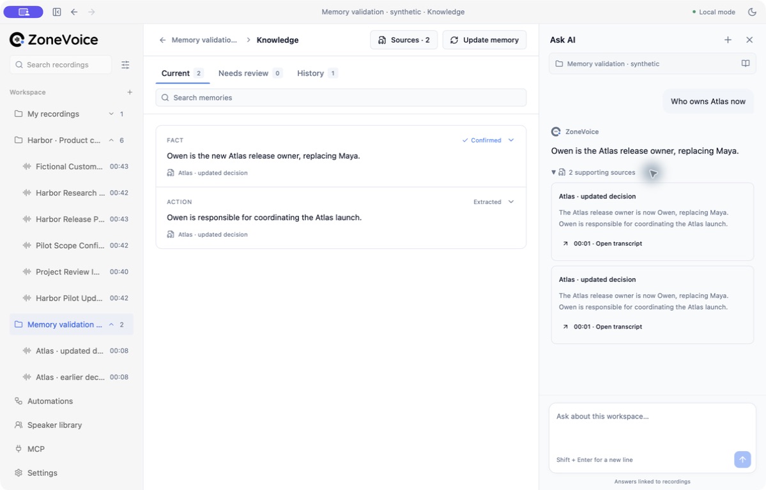The width and height of the screenshot is (766, 490).
Task: Switch to the History tab
Action: click(x=317, y=73)
